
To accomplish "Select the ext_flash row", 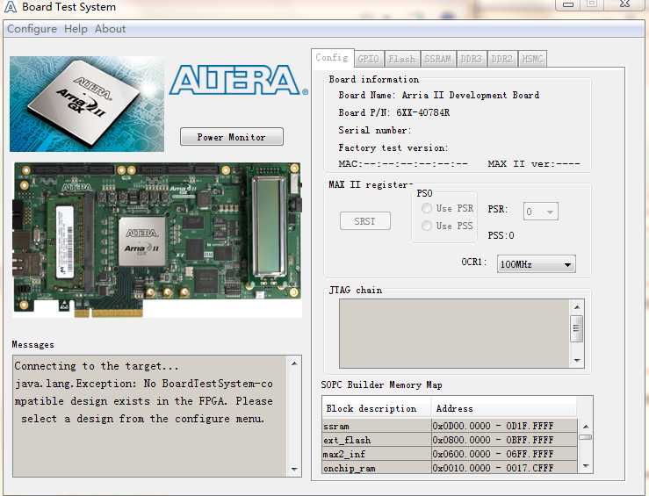I will (x=450, y=440).
